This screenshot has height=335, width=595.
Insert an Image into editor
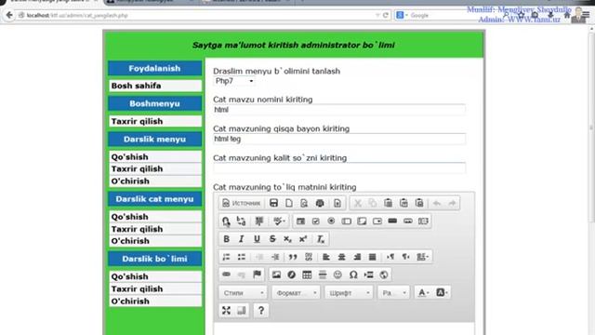pos(276,275)
